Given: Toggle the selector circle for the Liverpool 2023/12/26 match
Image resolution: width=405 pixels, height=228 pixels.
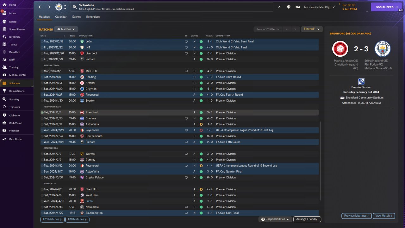Looking at the screenshot, I should click(x=42, y=53).
